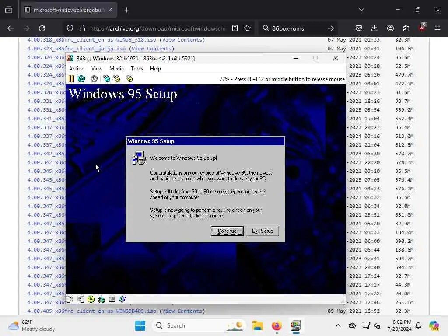The width and height of the screenshot is (448, 336).
Task: Open 86Box settings icon in toolbar
Action: pos(129,79)
